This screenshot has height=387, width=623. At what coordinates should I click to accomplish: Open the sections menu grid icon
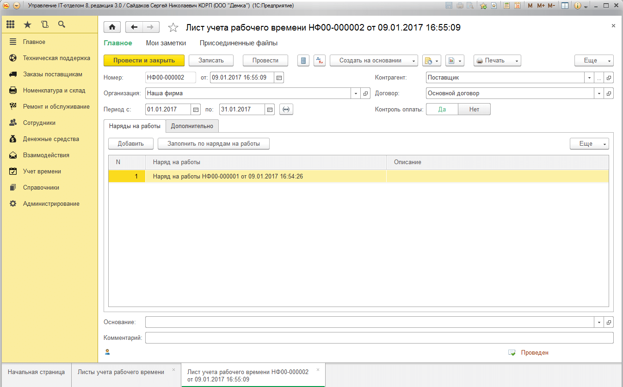click(x=11, y=25)
